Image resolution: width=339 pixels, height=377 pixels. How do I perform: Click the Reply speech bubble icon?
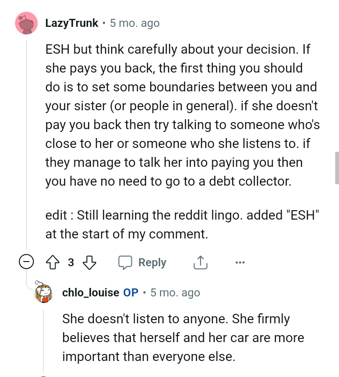(x=126, y=262)
